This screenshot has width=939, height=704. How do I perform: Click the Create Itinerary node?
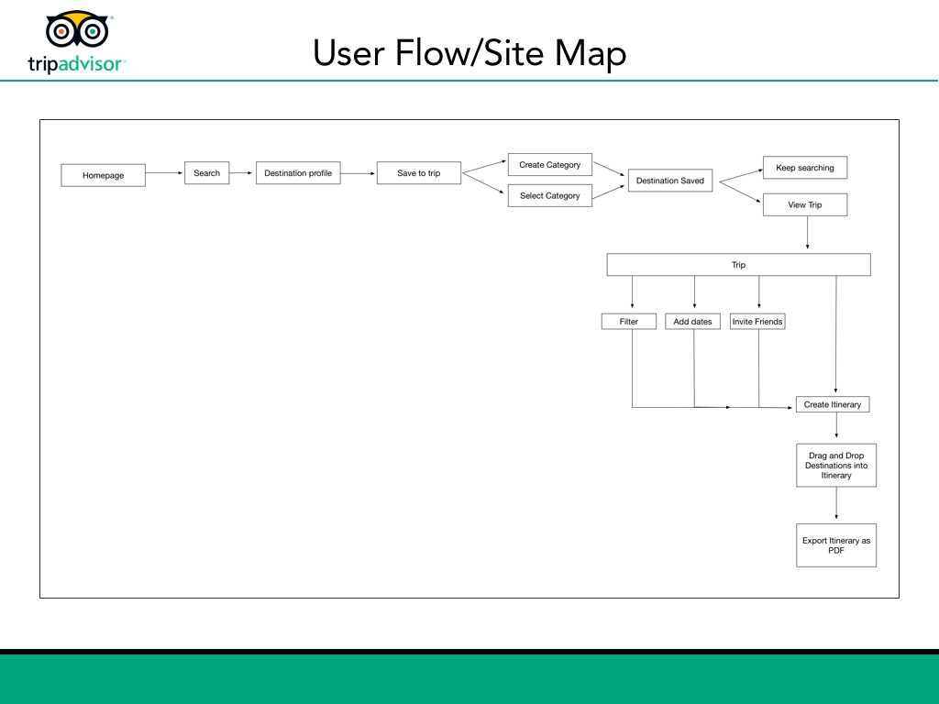(833, 404)
